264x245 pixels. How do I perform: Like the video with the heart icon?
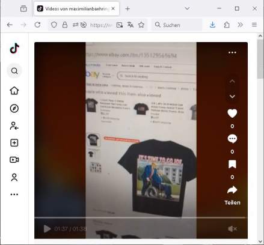[x=232, y=113]
